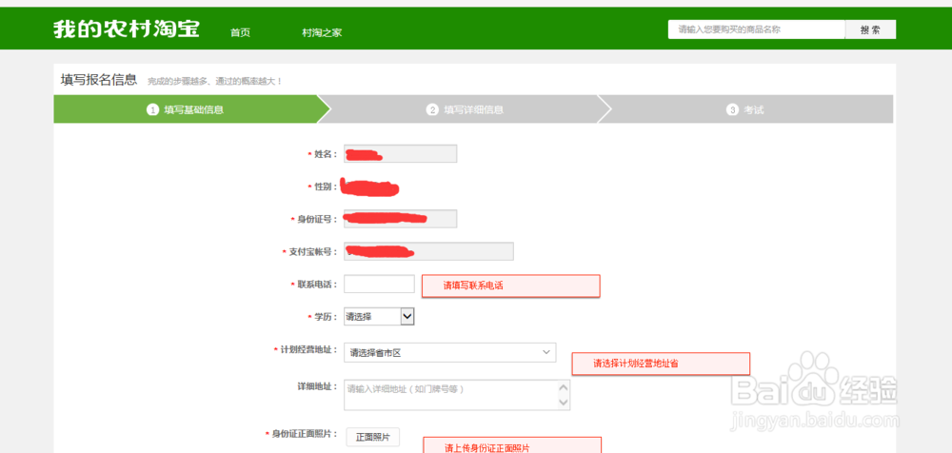Screen dimensions: 952x453
Task: Click the 搜索 search button
Action: 870,30
